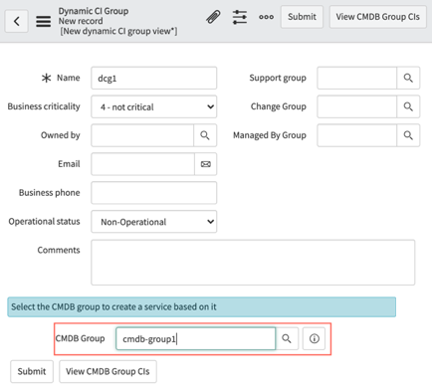Click the 'Select the CMDB group' info message

202,306
